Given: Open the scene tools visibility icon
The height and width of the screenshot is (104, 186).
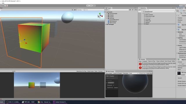Looking at the screenshot, I should [72, 10].
